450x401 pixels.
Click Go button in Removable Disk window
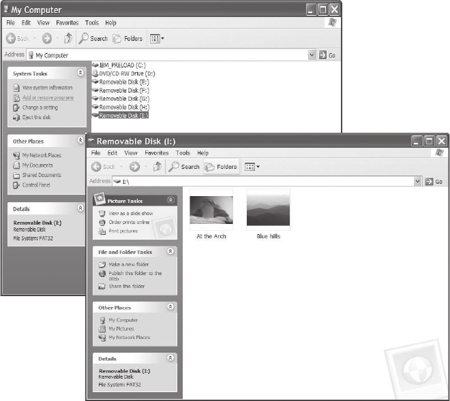coord(434,182)
